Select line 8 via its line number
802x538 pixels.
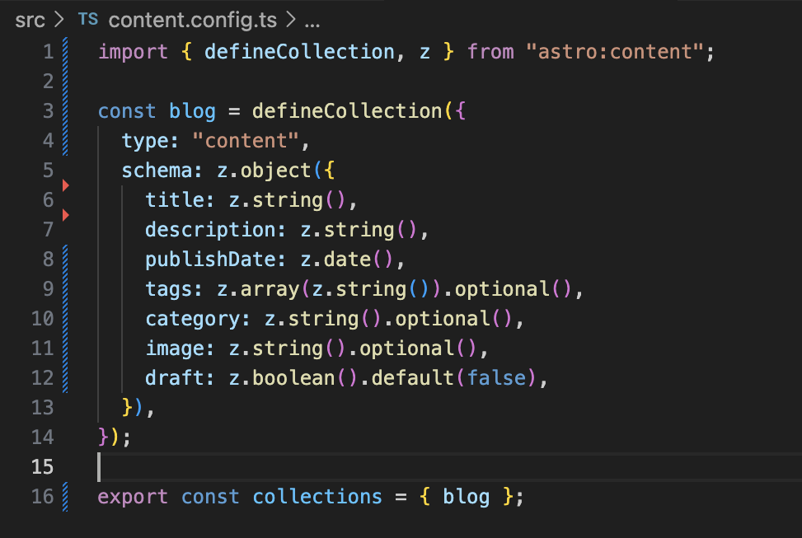[x=46, y=260]
